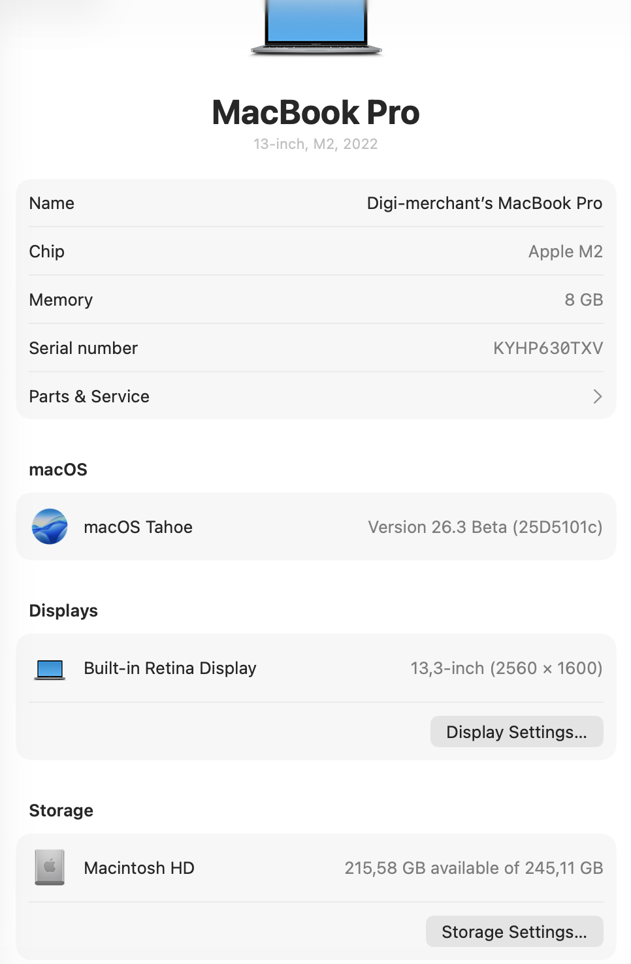The width and height of the screenshot is (631, 964).
Task: Click the macOS Tahoe logo icon
Action: pyautogui.click(x=50, y=526)
